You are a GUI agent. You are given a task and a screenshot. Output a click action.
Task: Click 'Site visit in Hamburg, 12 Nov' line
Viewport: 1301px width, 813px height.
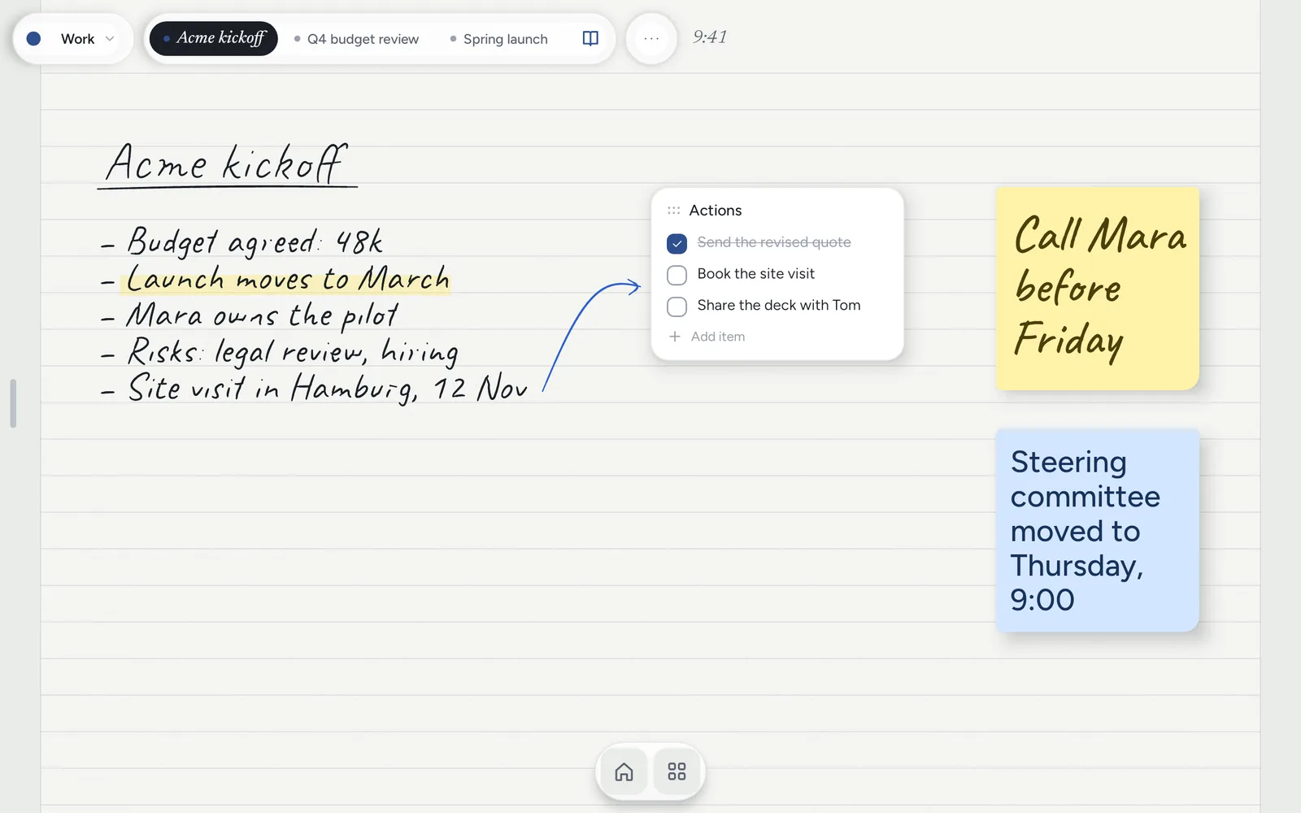pyautogui.click(x=314, y=388)
